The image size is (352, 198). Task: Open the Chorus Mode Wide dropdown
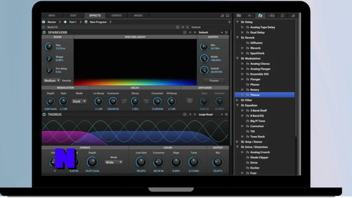tap(113, 162)
